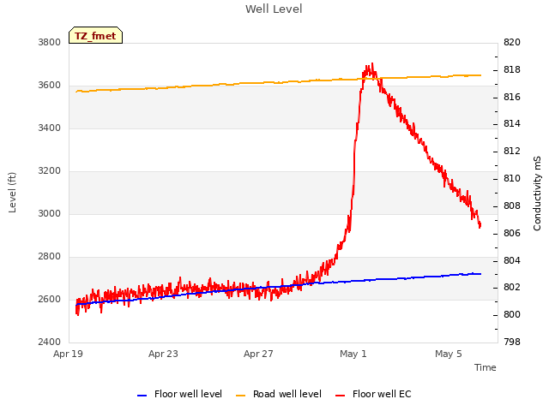Image resolution: width=549 pixels, height=411 pixels.
Task: Toggle the Floor well level legend entry
Action: (x=179, y=394)
